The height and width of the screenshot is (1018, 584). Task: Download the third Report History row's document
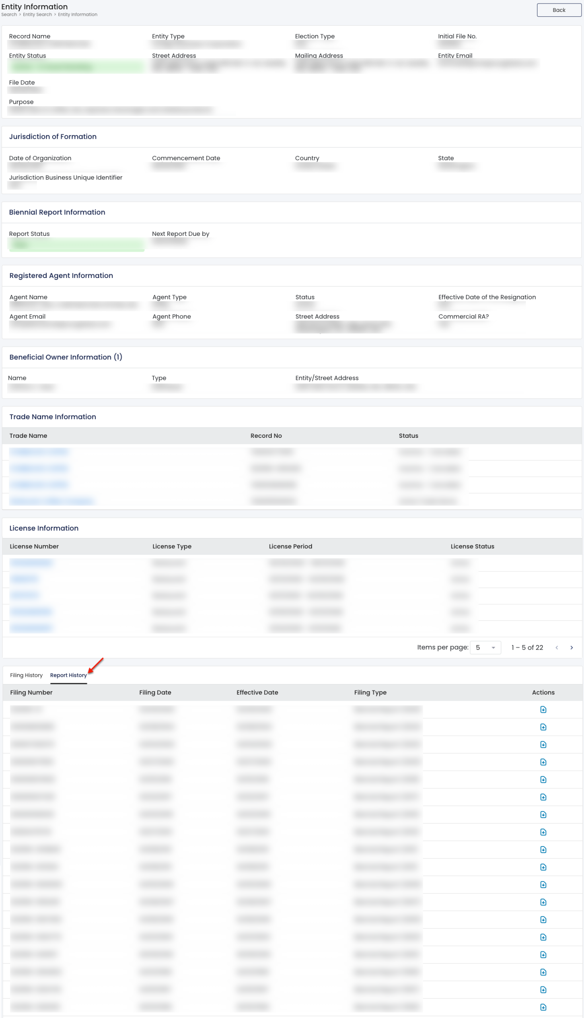click(x=543, y=744)
